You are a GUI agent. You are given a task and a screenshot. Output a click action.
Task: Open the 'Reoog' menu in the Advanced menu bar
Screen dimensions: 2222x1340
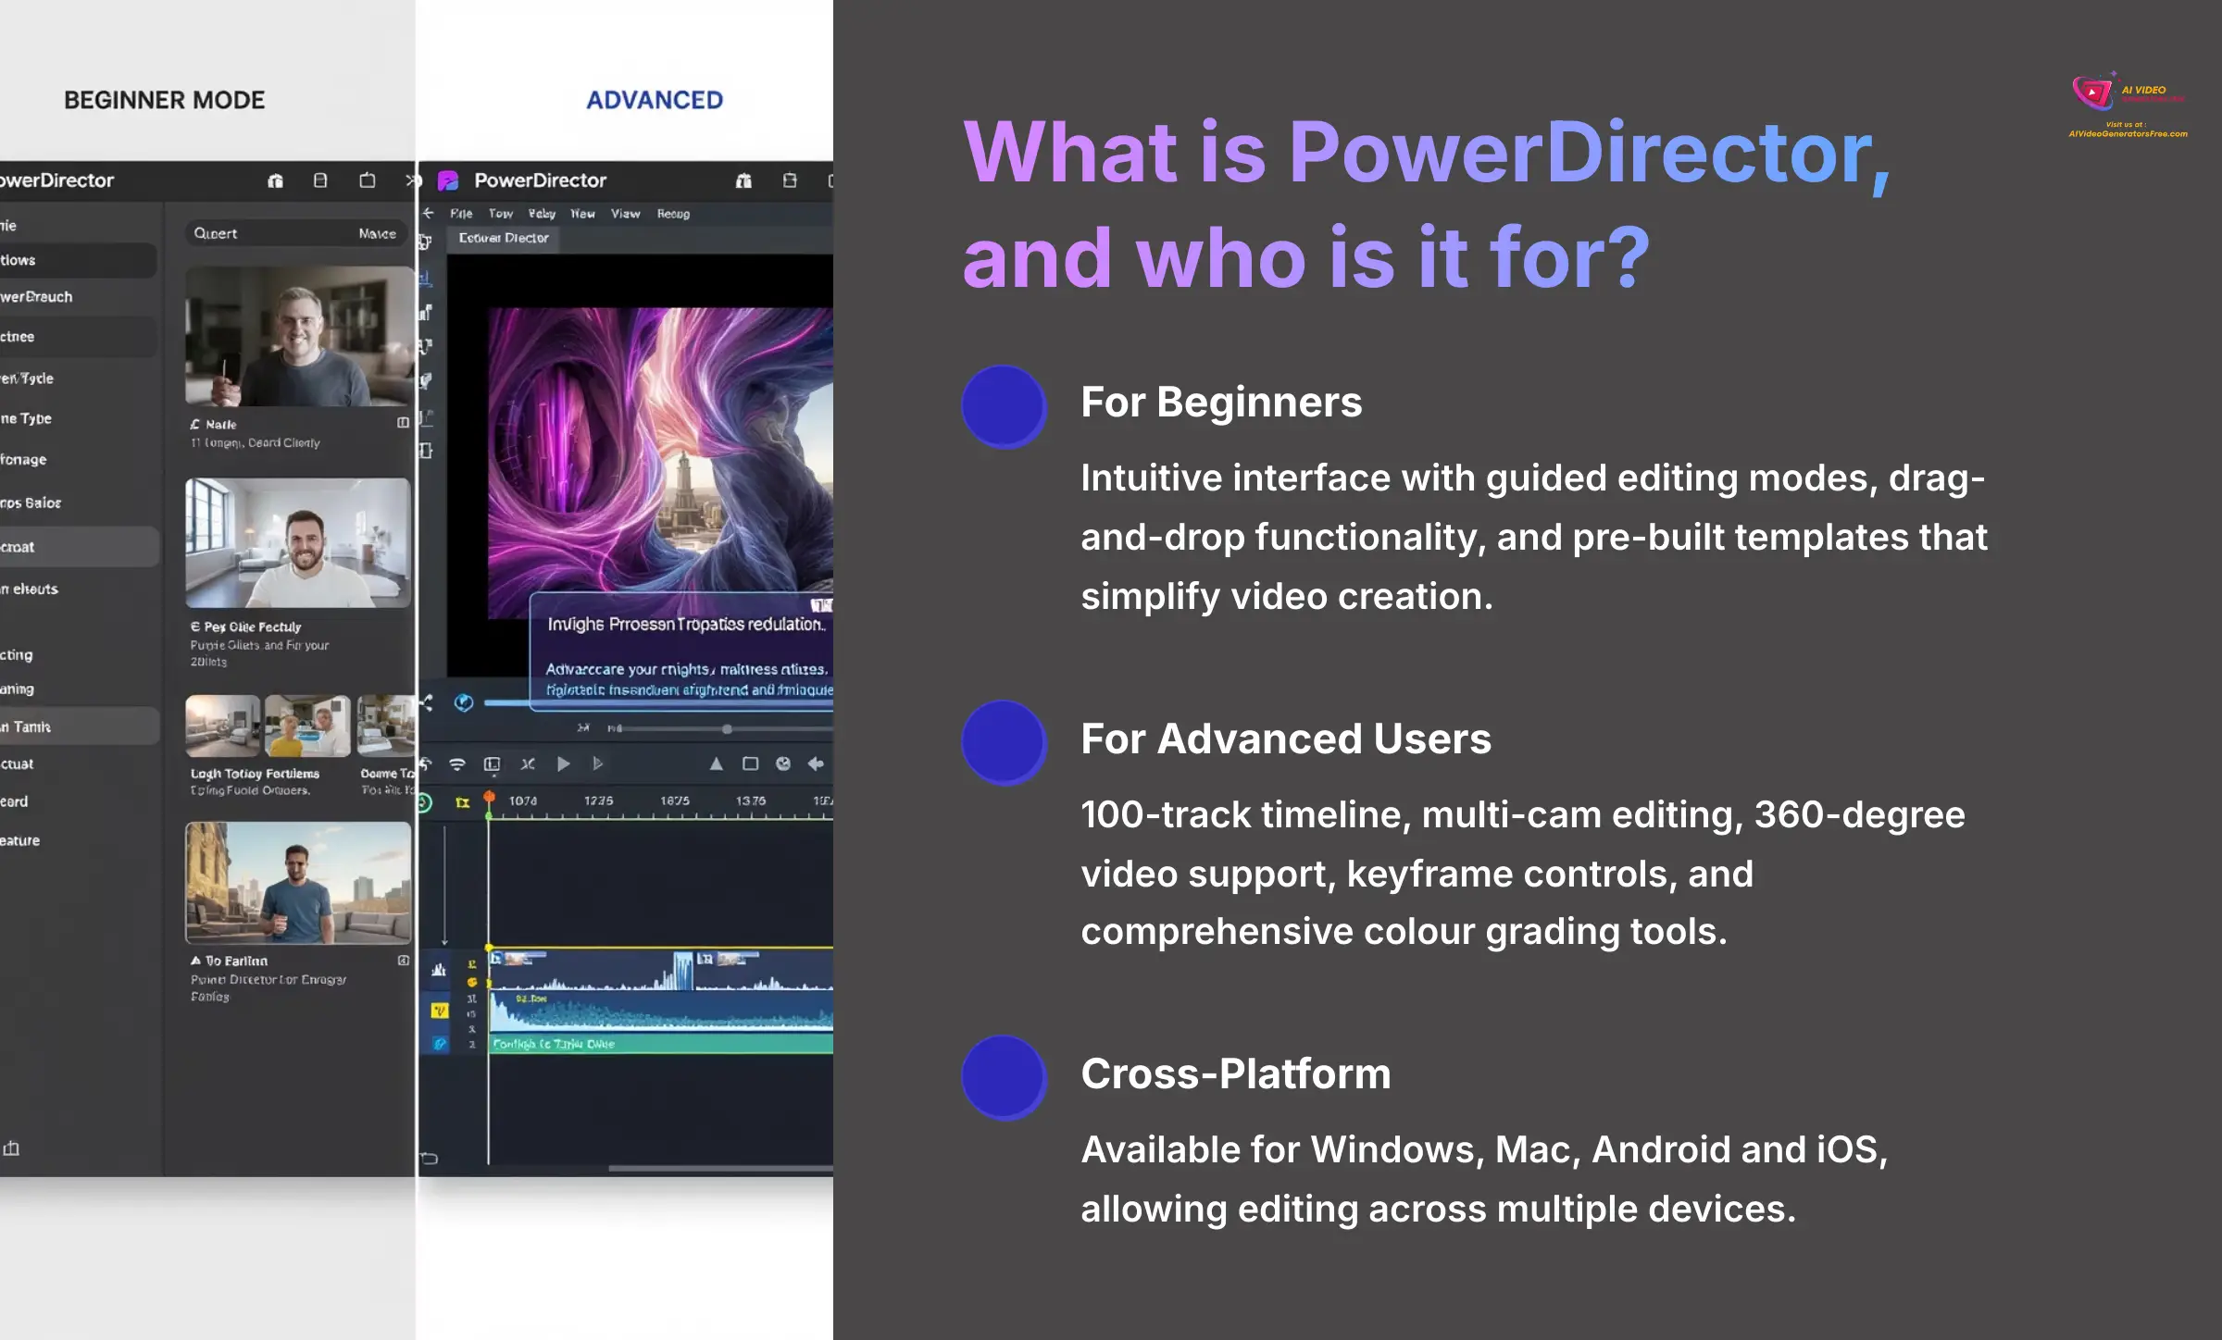coord(673,214)
